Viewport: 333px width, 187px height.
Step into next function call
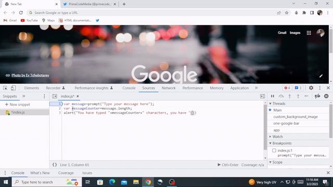(289, 96)
